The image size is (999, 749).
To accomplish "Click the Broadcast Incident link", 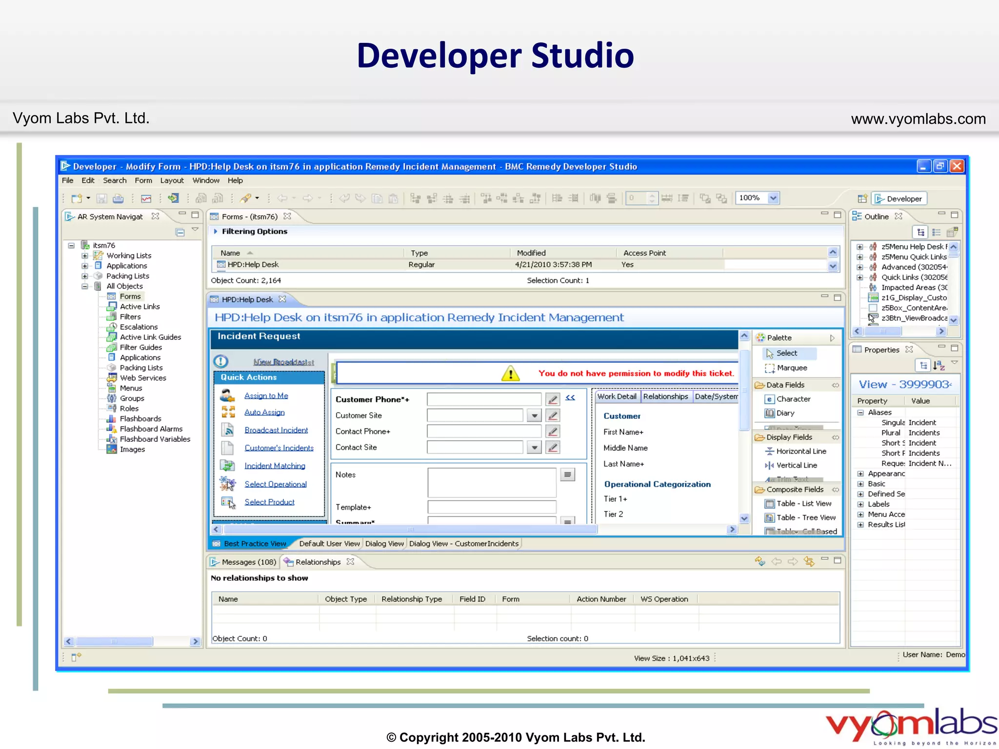I will click(x=276, y=430).
